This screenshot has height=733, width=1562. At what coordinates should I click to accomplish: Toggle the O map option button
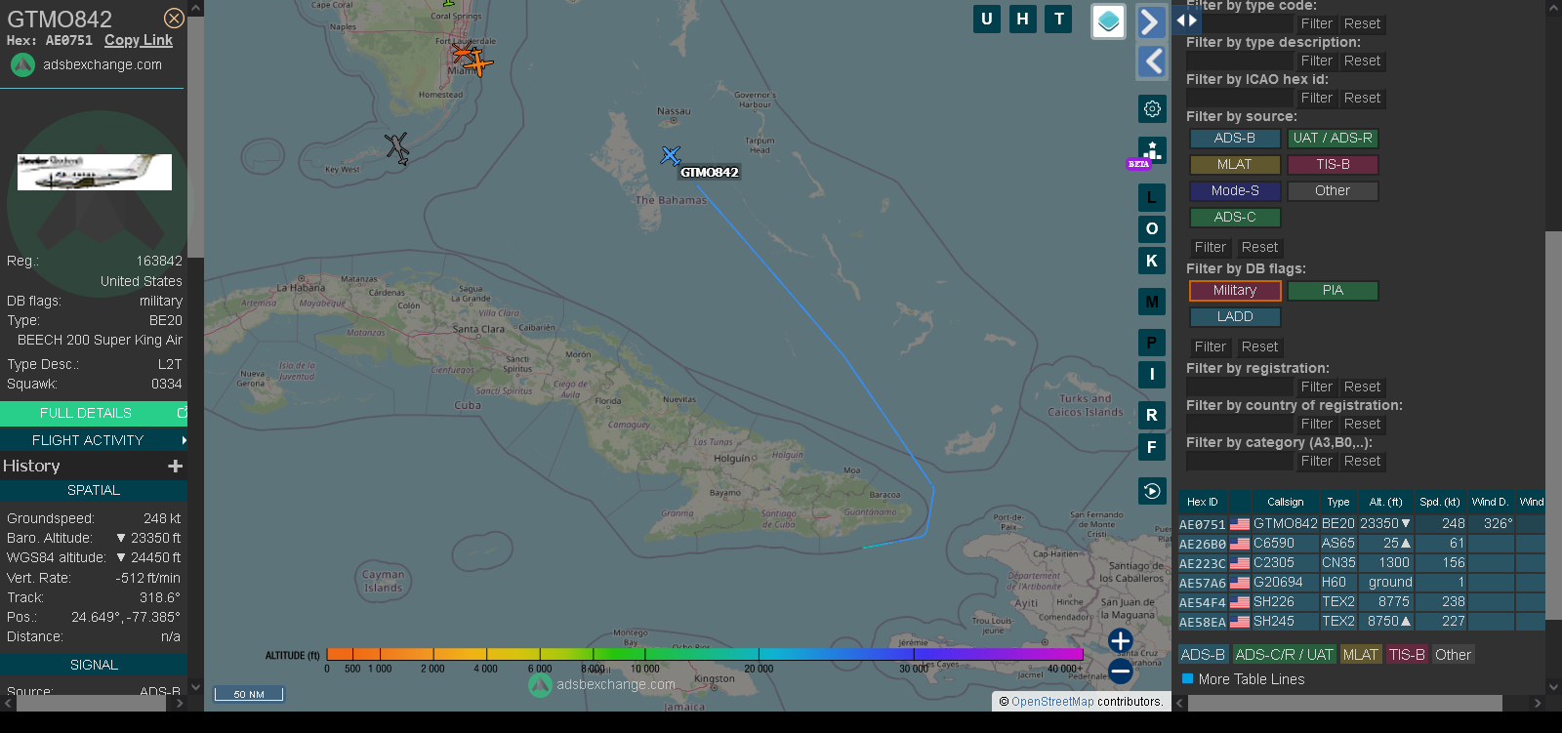tap(1152, 228)
